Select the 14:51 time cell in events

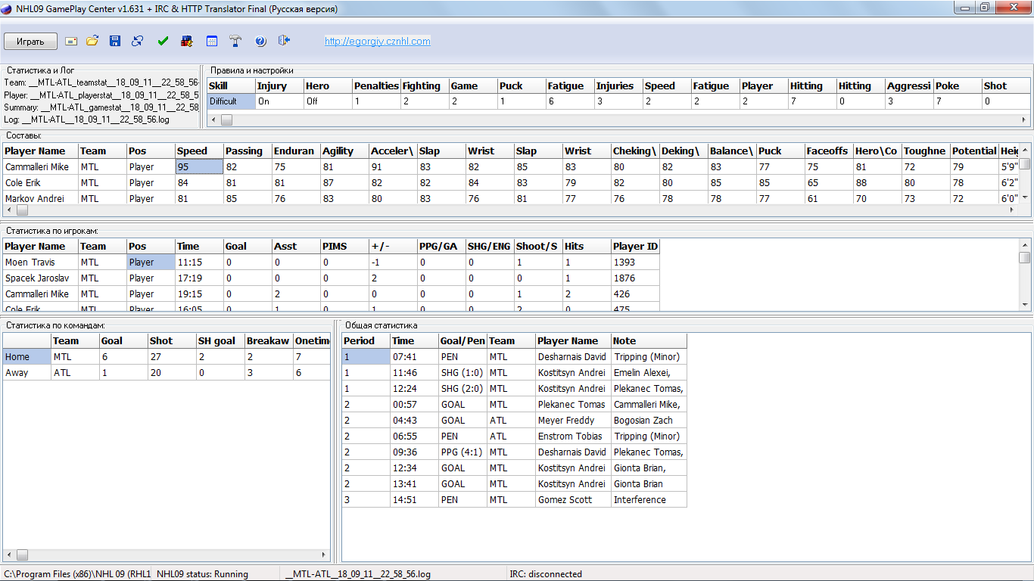414,499
